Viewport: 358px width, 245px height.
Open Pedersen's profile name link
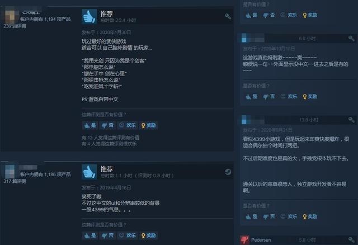click(x=261, y=240)
